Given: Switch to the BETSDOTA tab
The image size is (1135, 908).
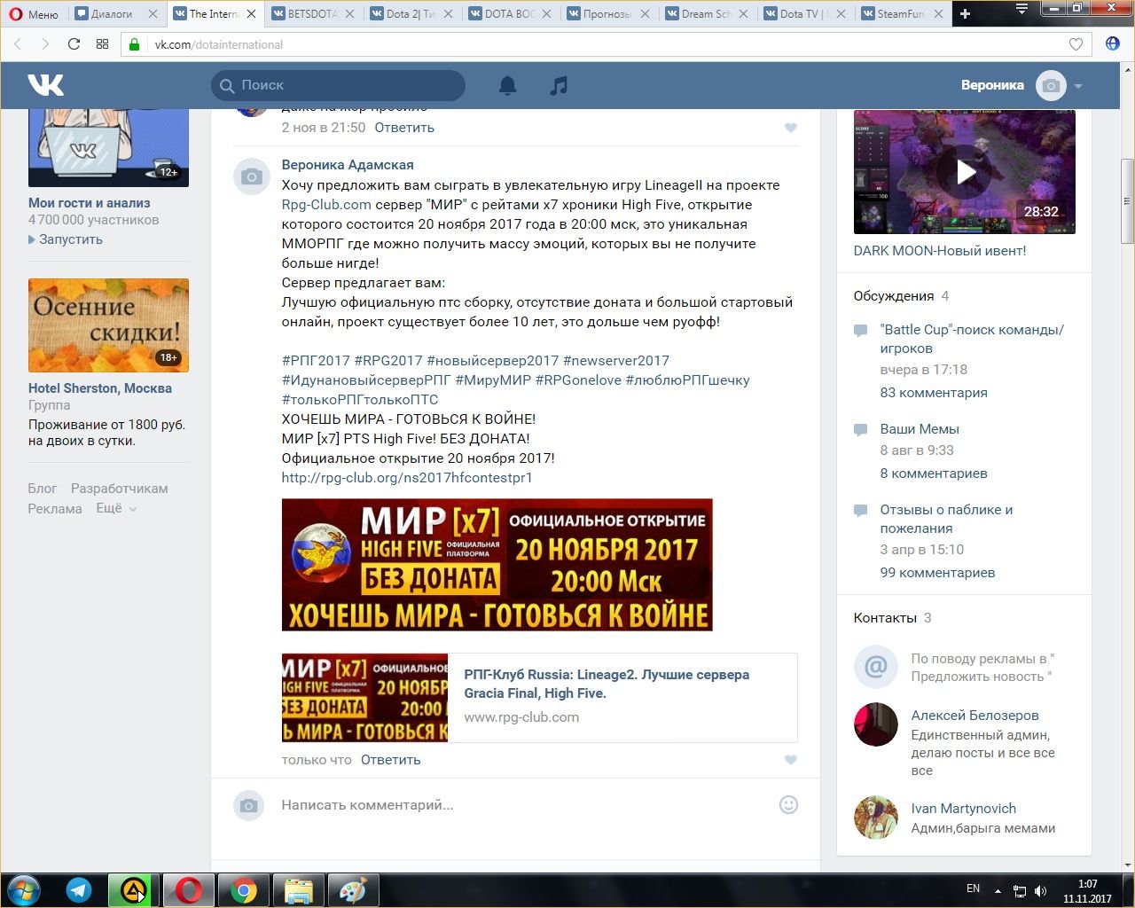Looking at the screenshot, I should pyautogui.click(x=311, y=13).
